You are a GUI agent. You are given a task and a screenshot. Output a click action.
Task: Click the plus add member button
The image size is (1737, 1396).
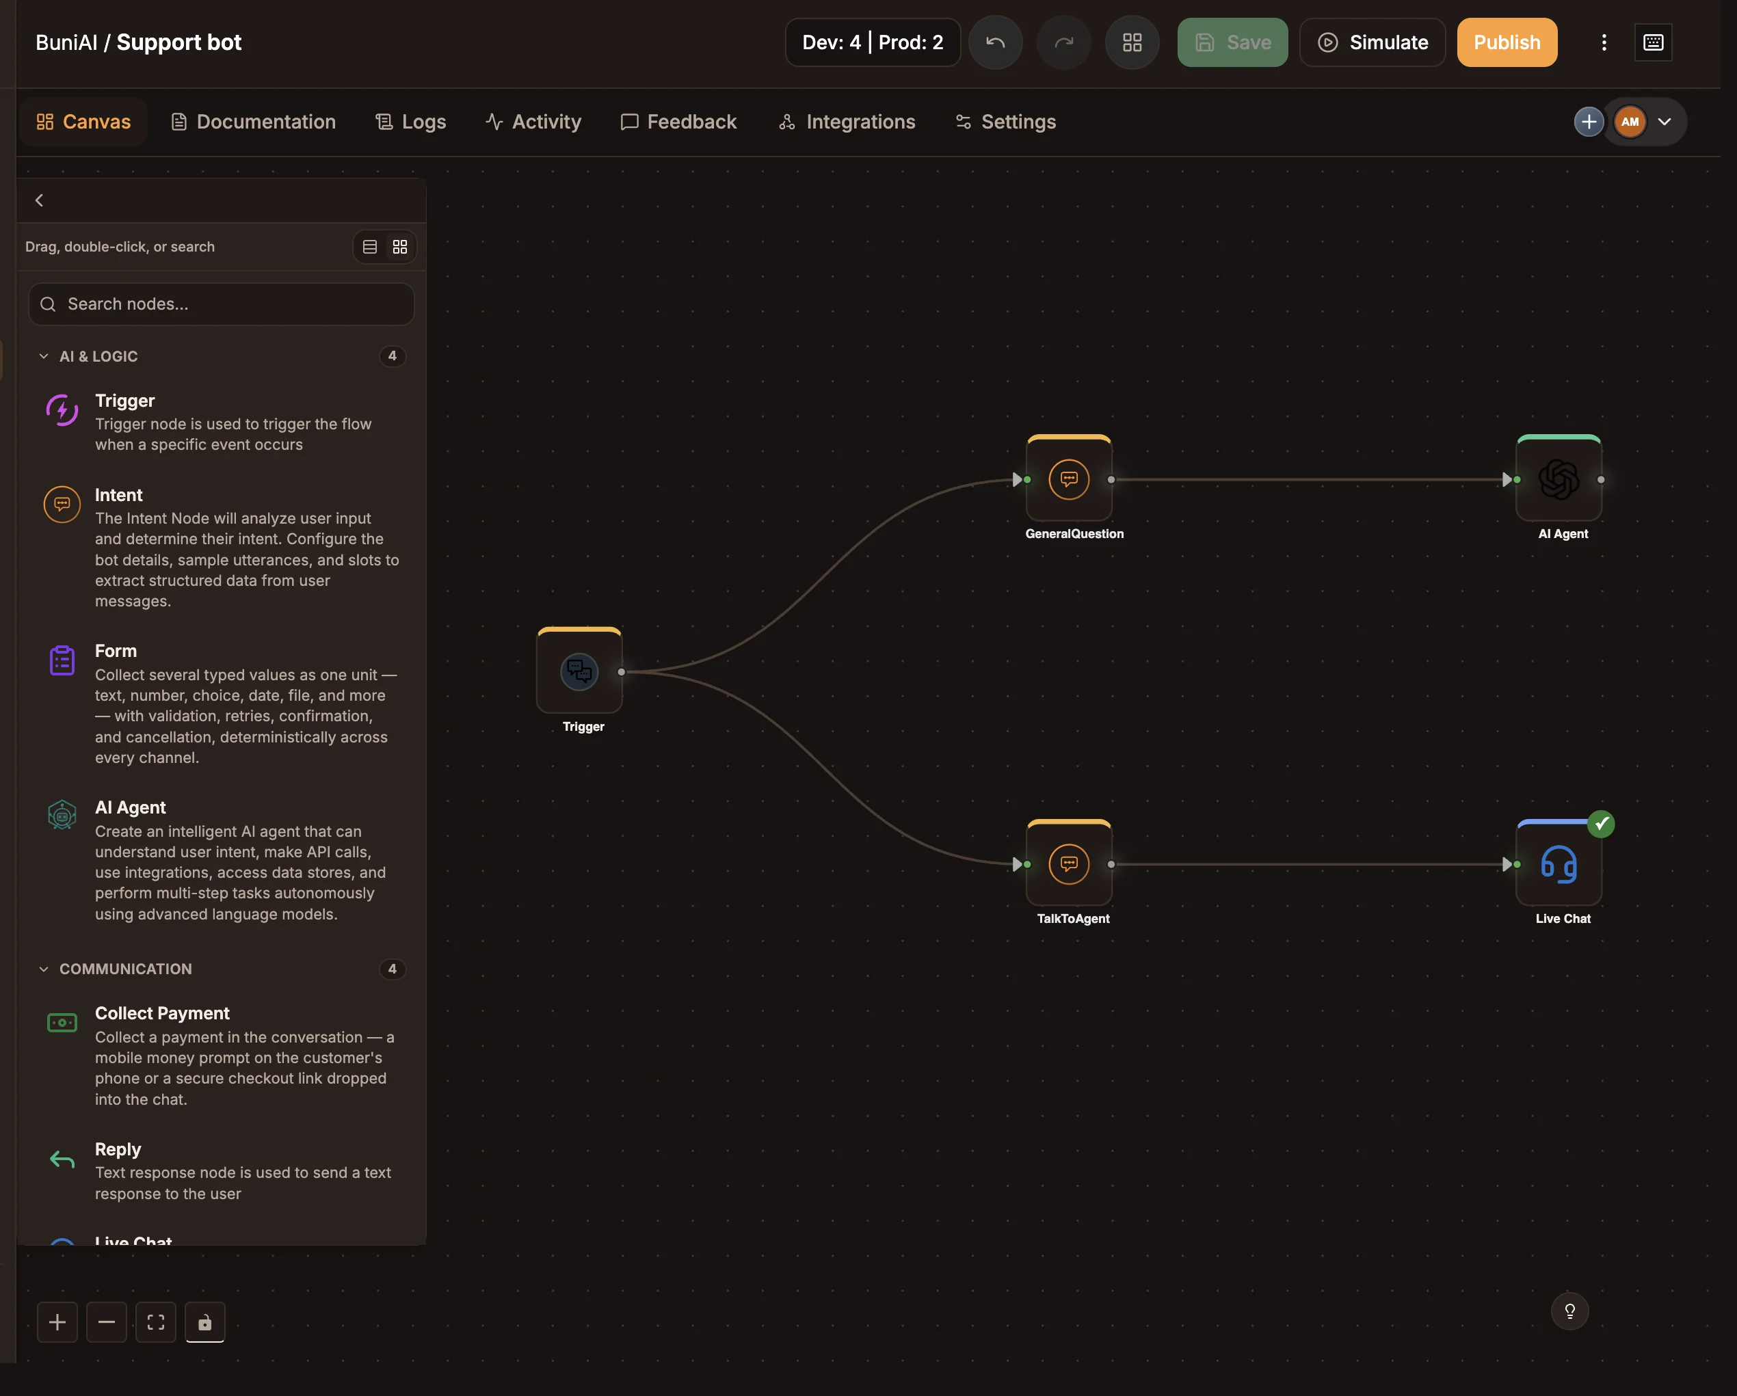pos(1588,122)
